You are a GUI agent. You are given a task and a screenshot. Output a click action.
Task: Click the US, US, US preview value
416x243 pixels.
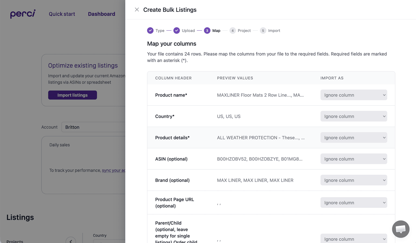tap(229, 116)
